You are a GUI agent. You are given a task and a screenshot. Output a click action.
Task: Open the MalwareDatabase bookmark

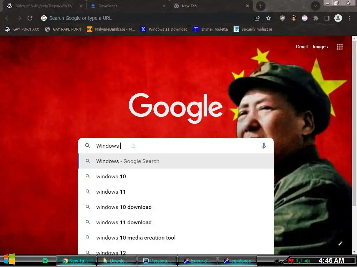tap(111, 29)
